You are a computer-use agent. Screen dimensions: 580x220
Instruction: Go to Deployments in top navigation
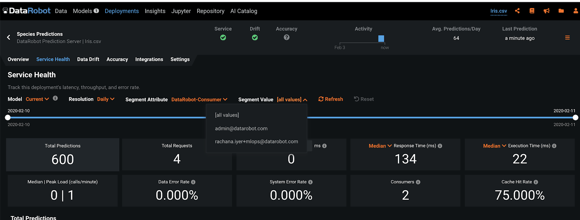pyautogui.click(x=122, y=11)
